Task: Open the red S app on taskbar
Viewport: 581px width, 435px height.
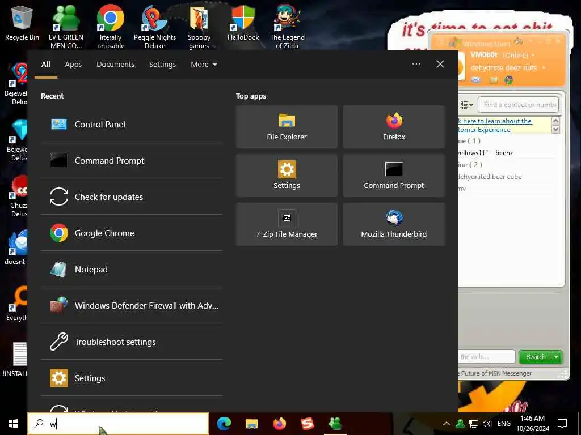Action: pos(307,424)
